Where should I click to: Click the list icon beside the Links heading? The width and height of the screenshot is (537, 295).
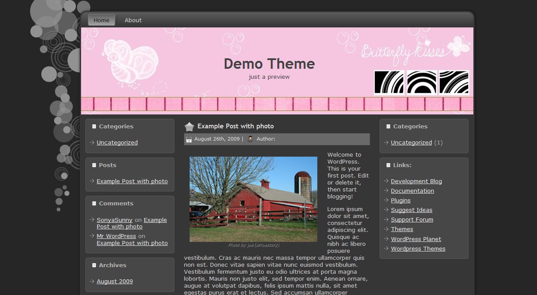(x=388, y=165)
